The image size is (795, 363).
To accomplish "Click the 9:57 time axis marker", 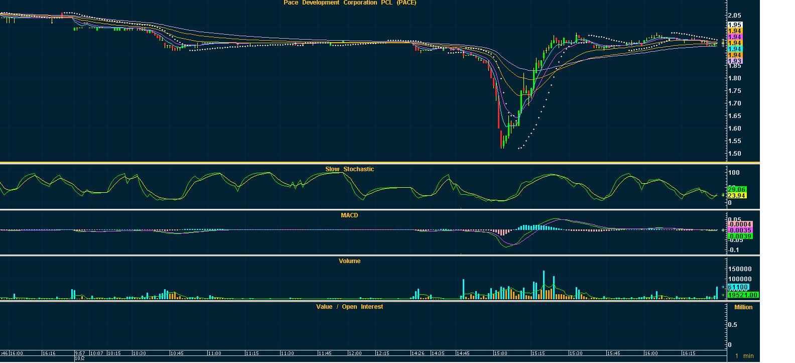I will [x=81, y=353].
